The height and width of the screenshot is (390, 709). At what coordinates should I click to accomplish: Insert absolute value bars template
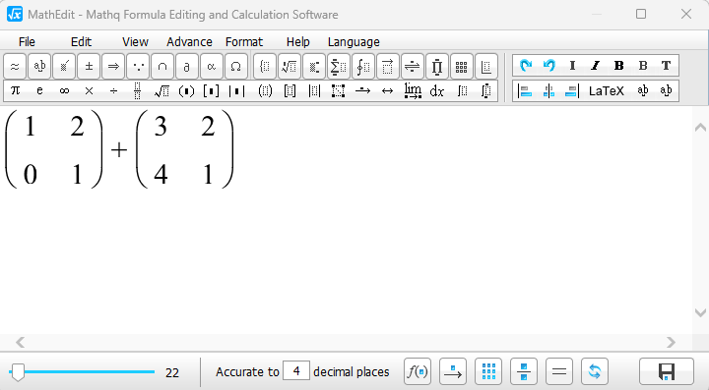point(236,91)
